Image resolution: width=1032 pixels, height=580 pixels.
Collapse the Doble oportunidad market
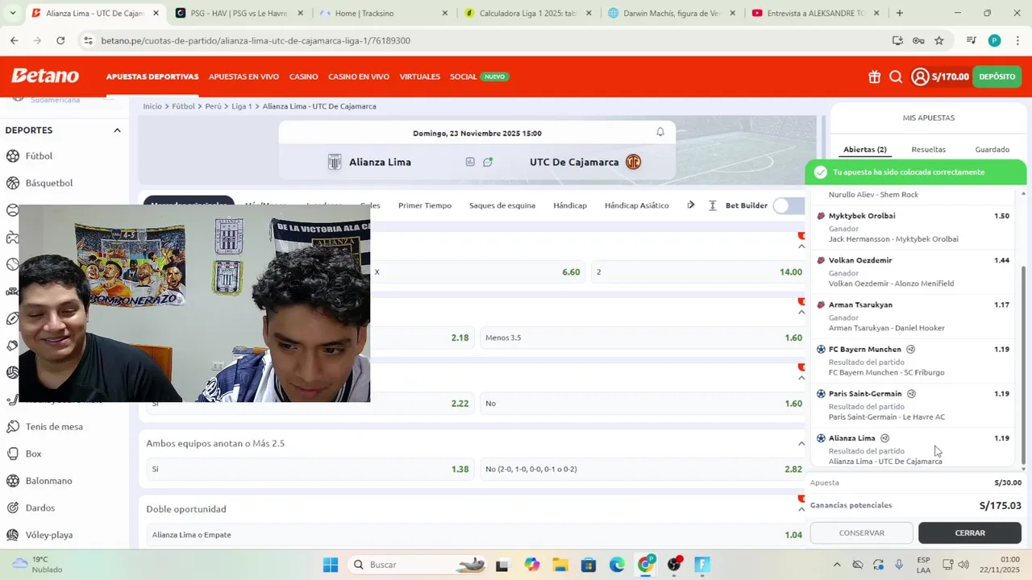pyautogui.click(x=801, y=509)
